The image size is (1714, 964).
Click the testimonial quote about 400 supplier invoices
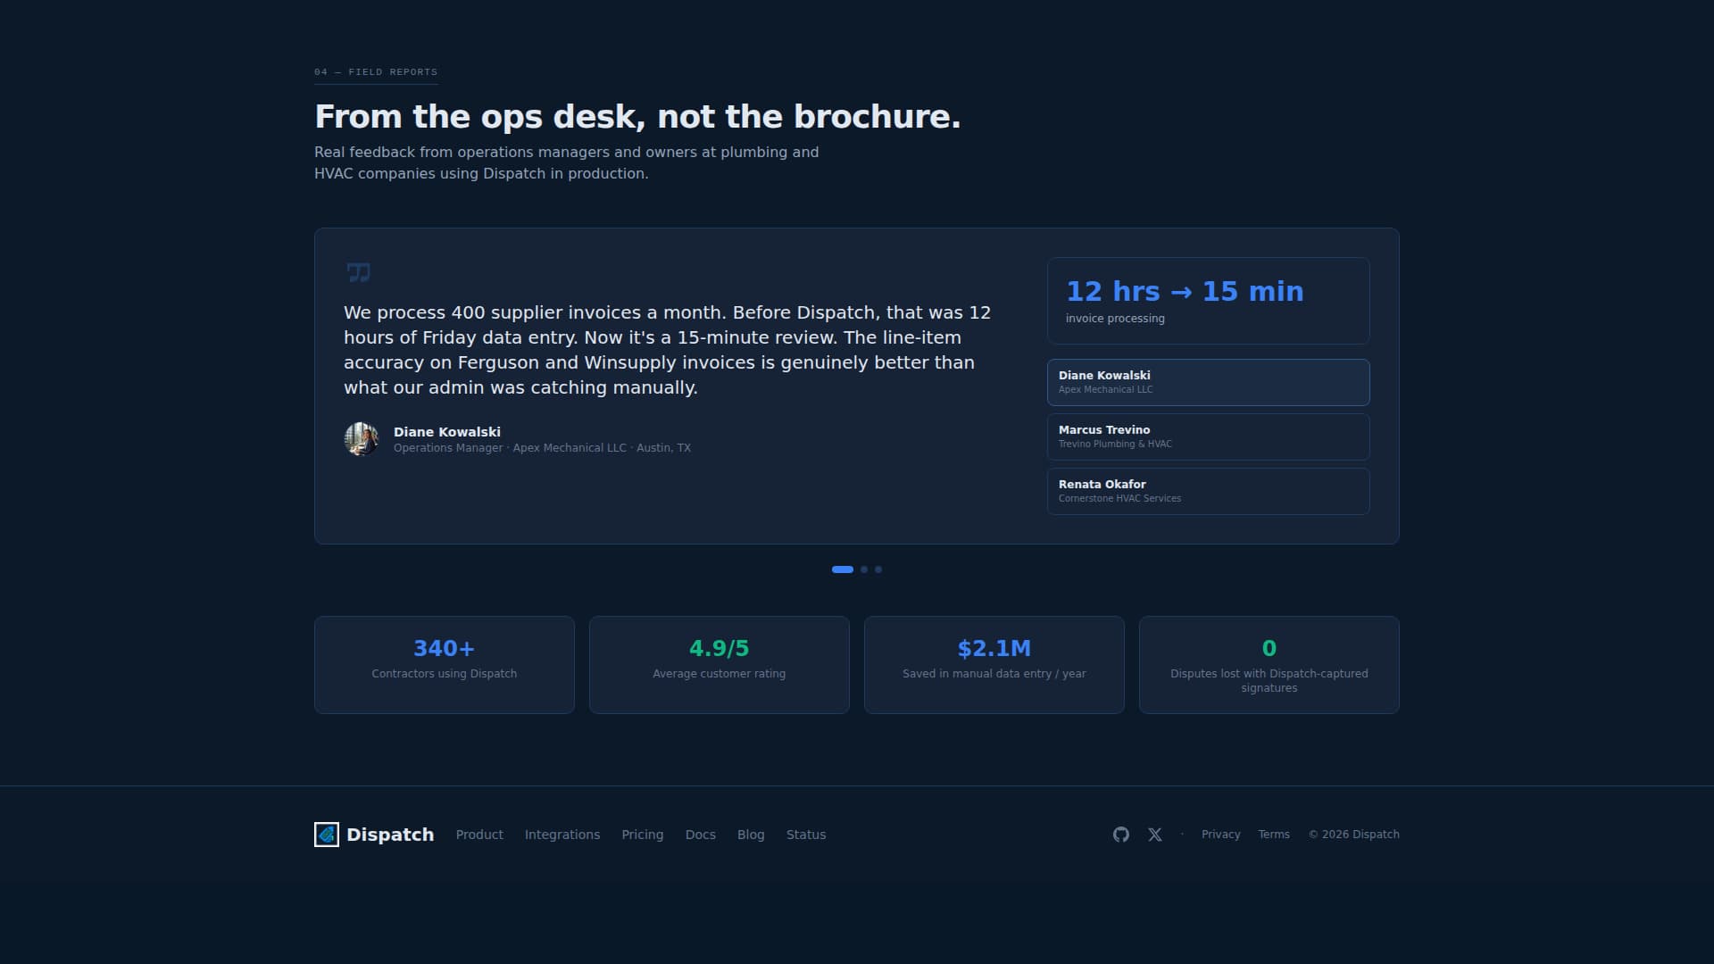(x=668, y=350)
